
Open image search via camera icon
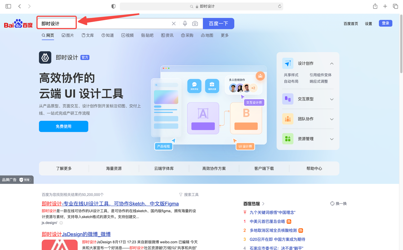pyautogui.click(x=195, y=24)
